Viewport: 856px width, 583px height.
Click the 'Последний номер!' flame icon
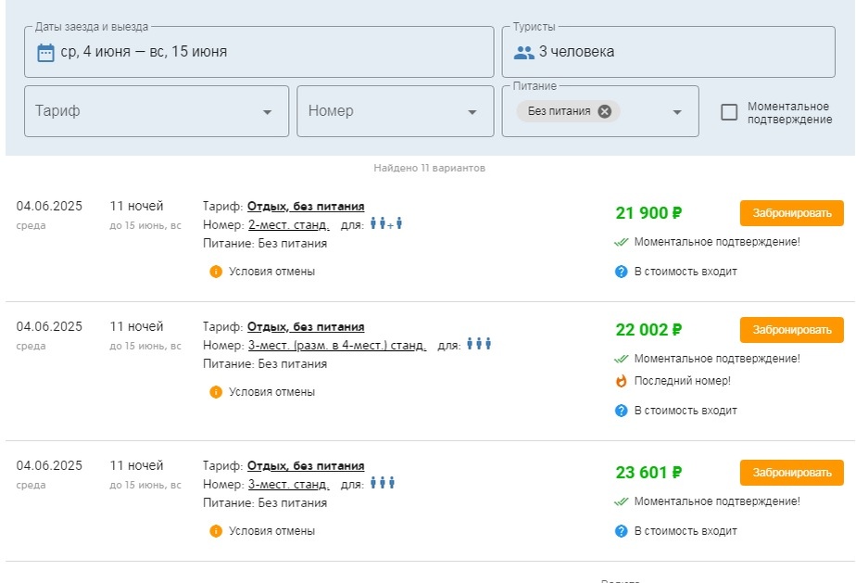point(622,381)
